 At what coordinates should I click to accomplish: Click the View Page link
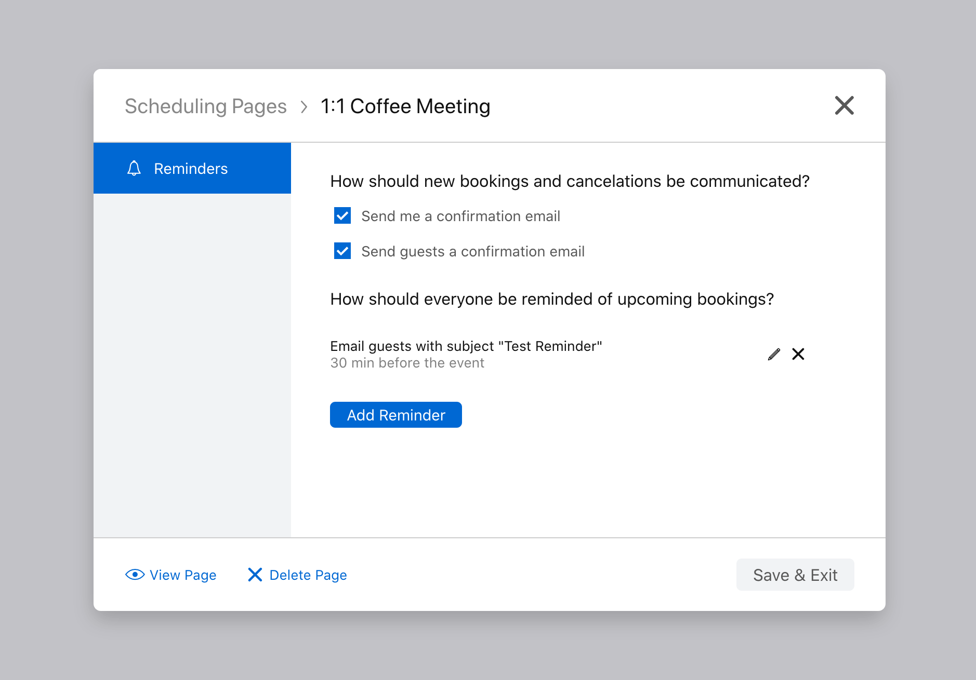[x=182, y=575]
